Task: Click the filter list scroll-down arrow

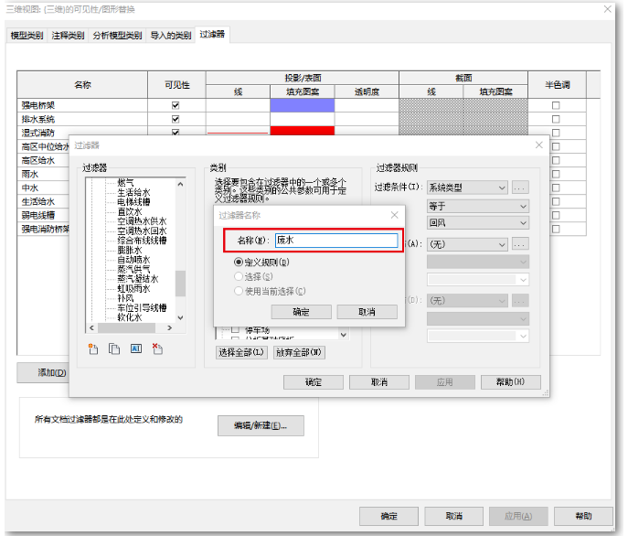Action: [180, 317]
